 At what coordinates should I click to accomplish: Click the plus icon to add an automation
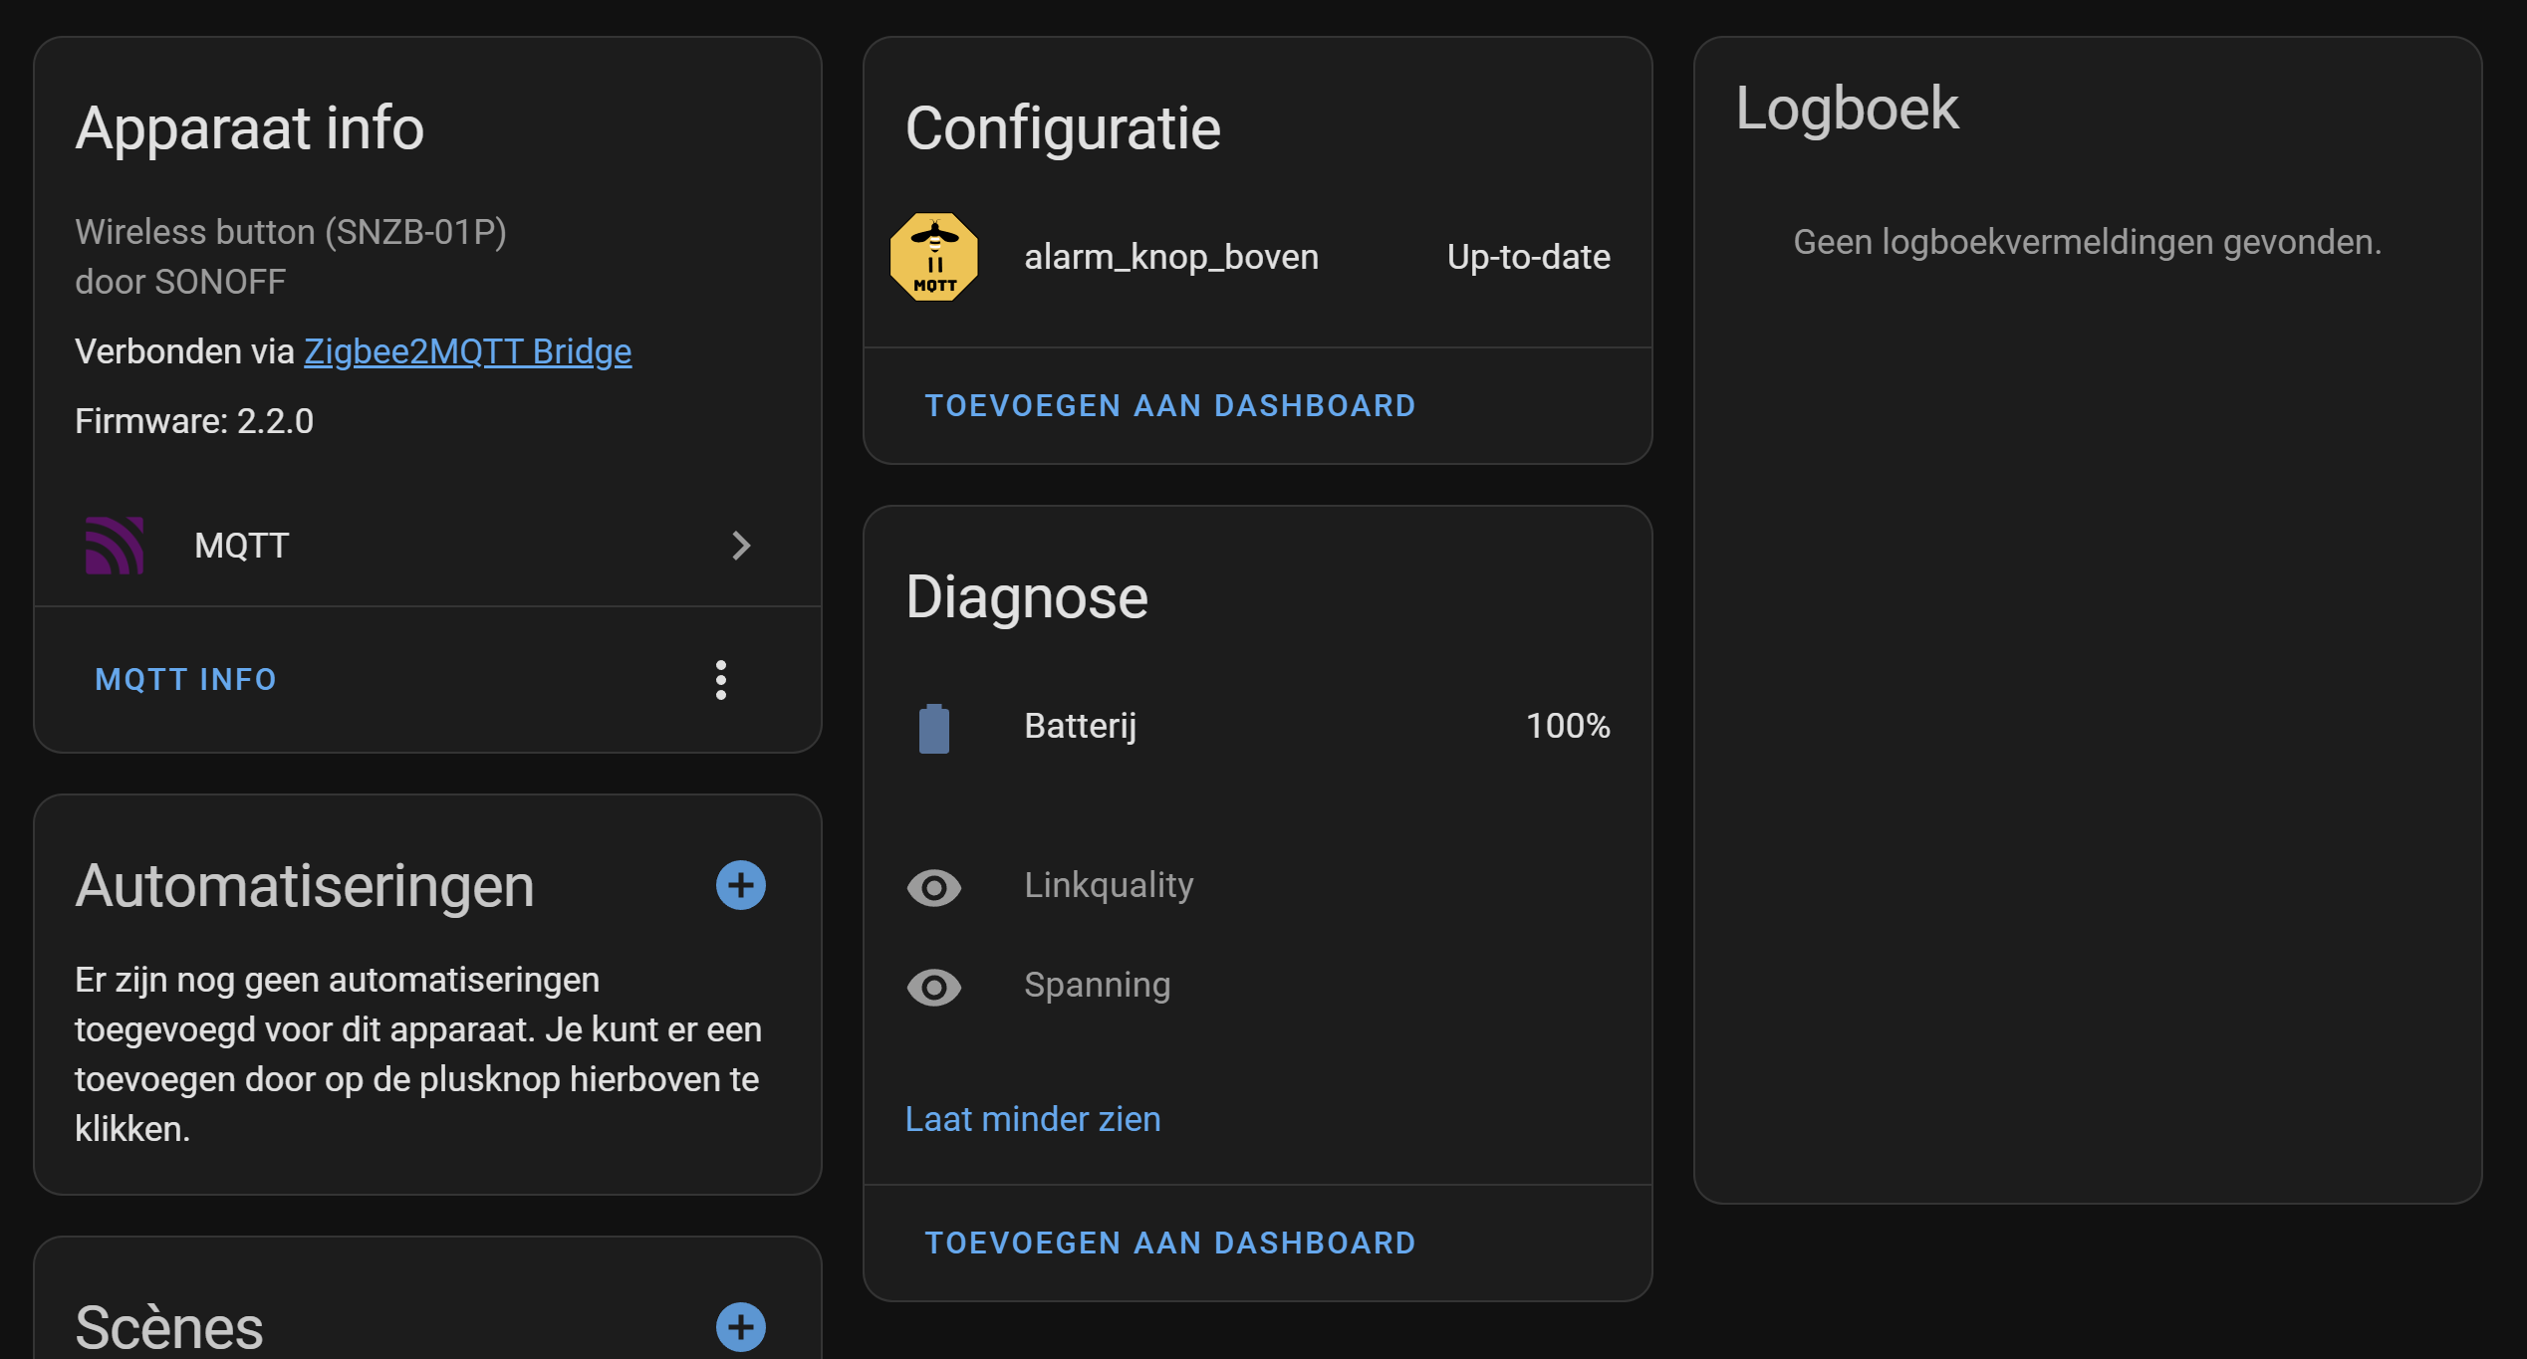click(x=740, y=885)
